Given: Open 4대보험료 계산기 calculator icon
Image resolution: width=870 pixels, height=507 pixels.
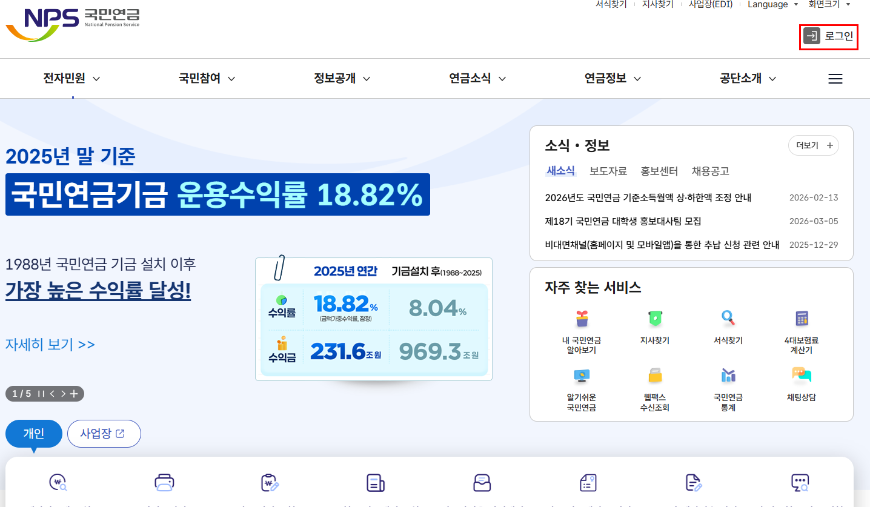Looking at the screenshot, I should pyautogui.click(x=802, y=318).
